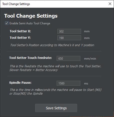Screen dimensions: 114x117
Task: Click the 'Tool Setter Y:' label
Action: pyautogui.click(x=20, y=38)
